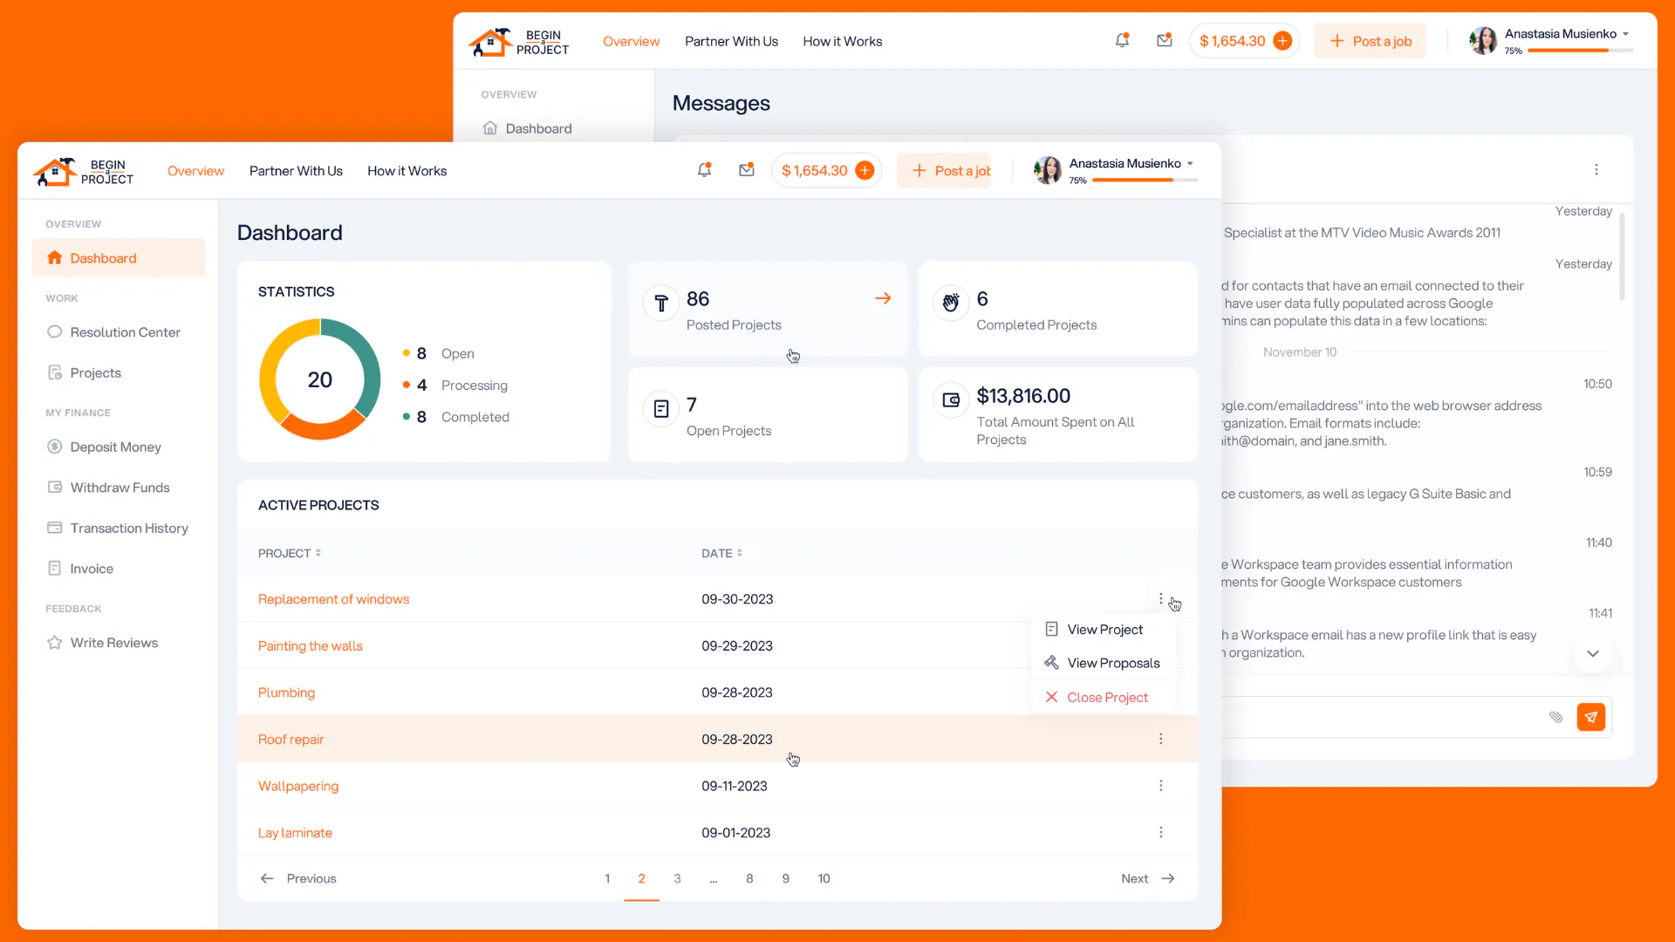The height and width of the screenshot is (942, 1675).
Task: Open the mail icon in Dashboard window
Action: [x=747, y=171]
